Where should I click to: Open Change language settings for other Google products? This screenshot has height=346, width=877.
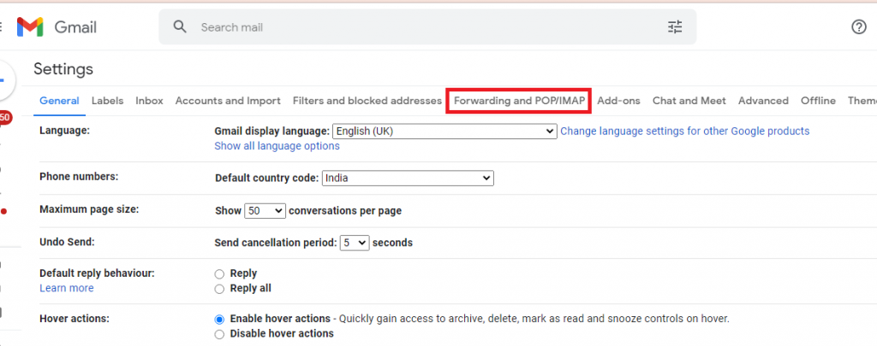coord(684,132)
